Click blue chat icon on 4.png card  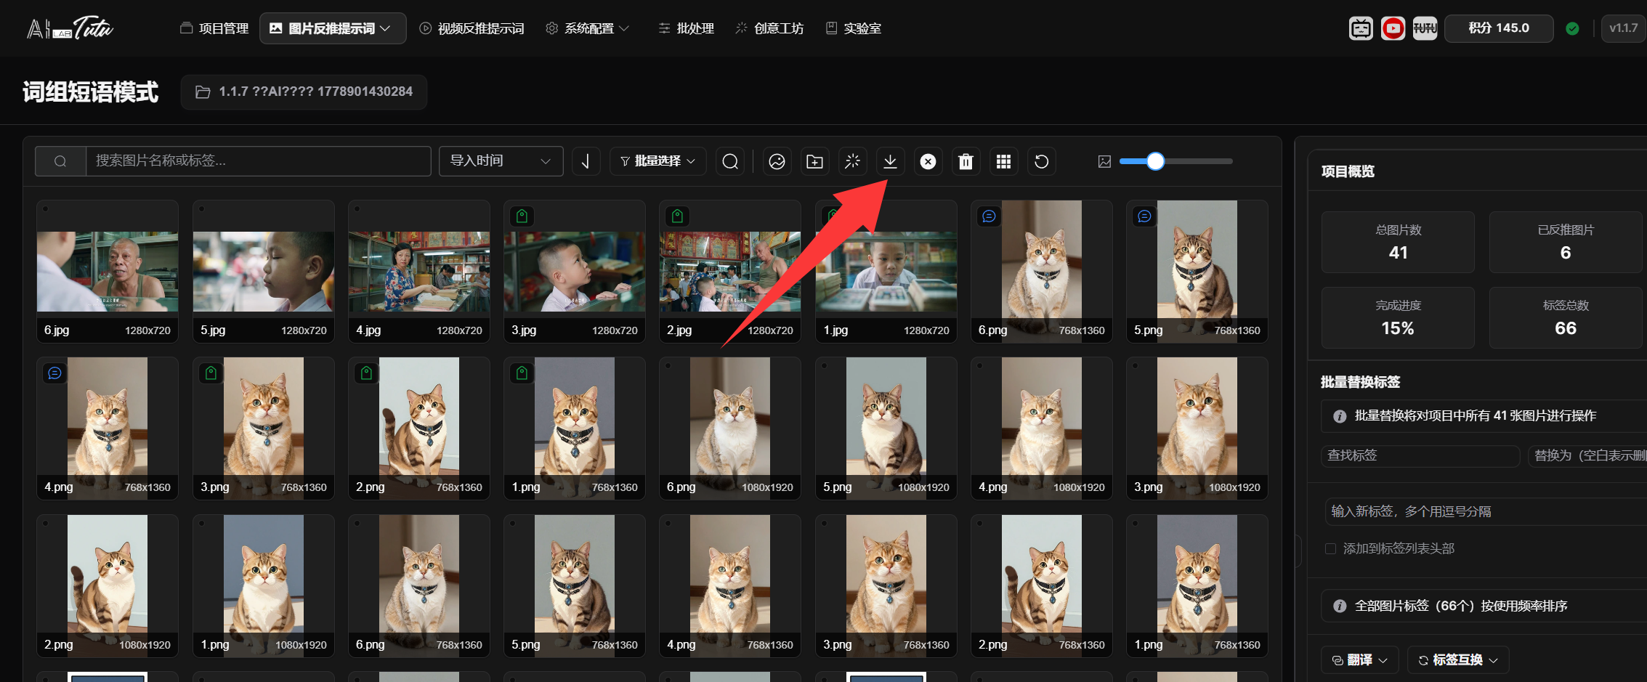(54, 373)
